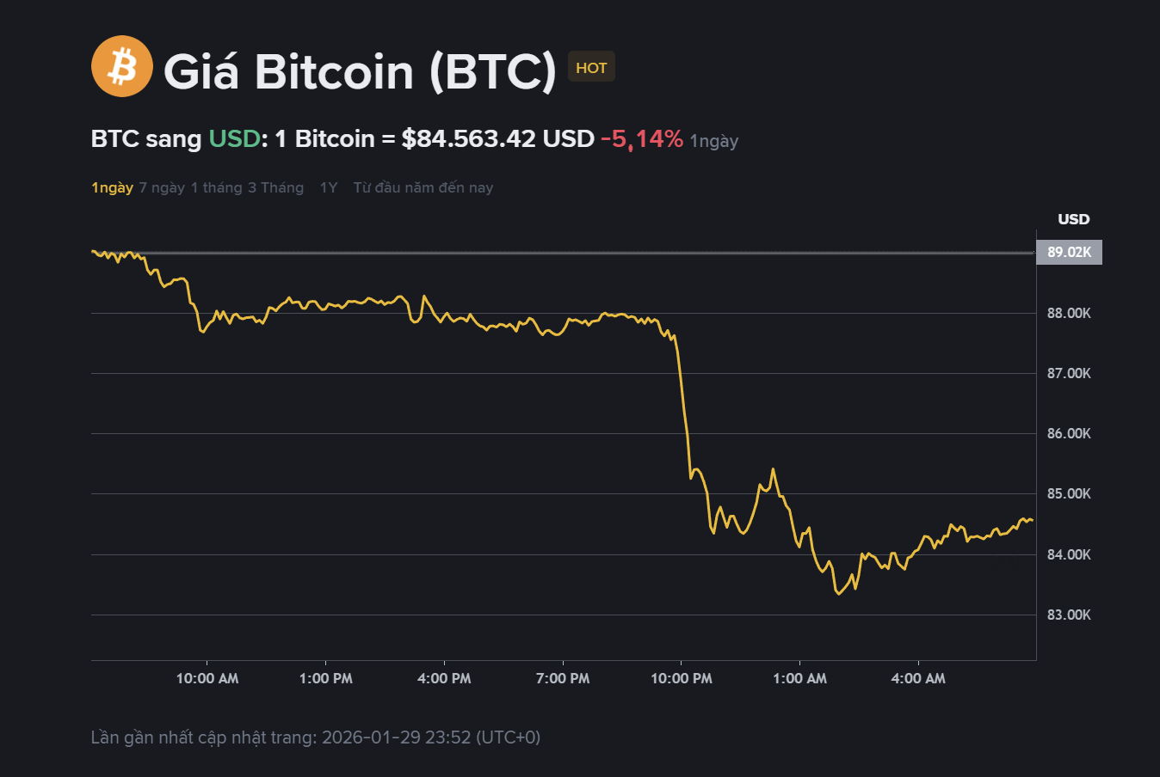Click the Bitcoin logo icon
Viewport: 1160px width, 777px height.
(x=121, y=66)
